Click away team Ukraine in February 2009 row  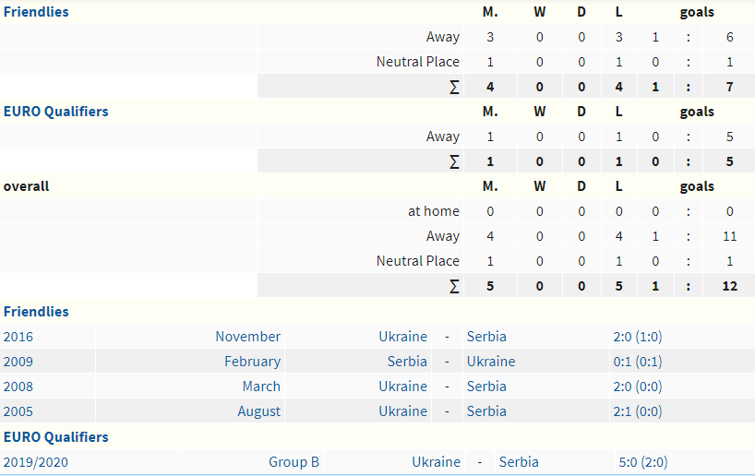[491, 362]
